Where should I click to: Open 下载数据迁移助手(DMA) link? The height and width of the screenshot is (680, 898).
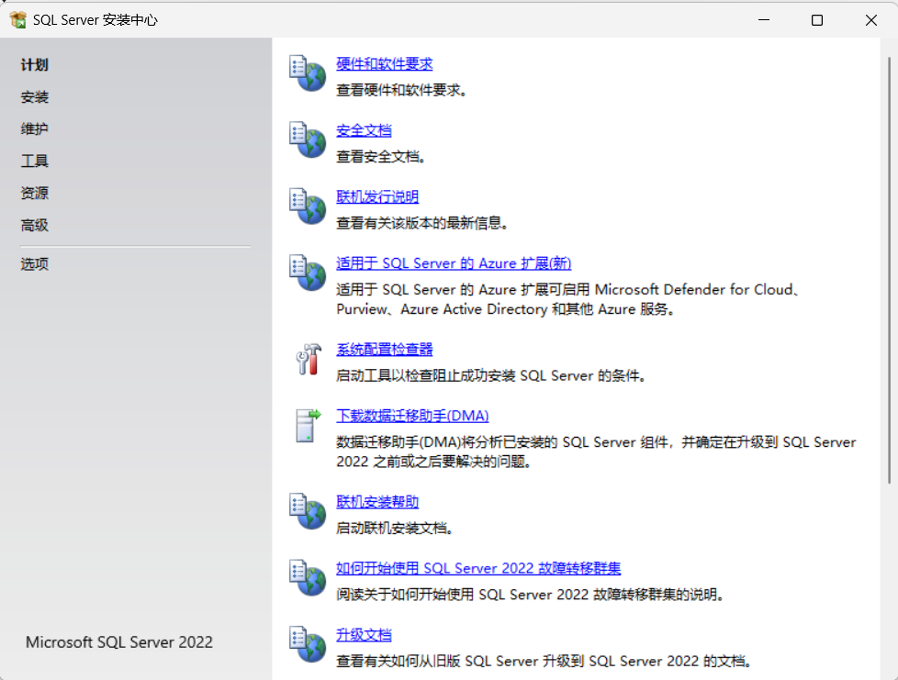[x=412, y=416]
